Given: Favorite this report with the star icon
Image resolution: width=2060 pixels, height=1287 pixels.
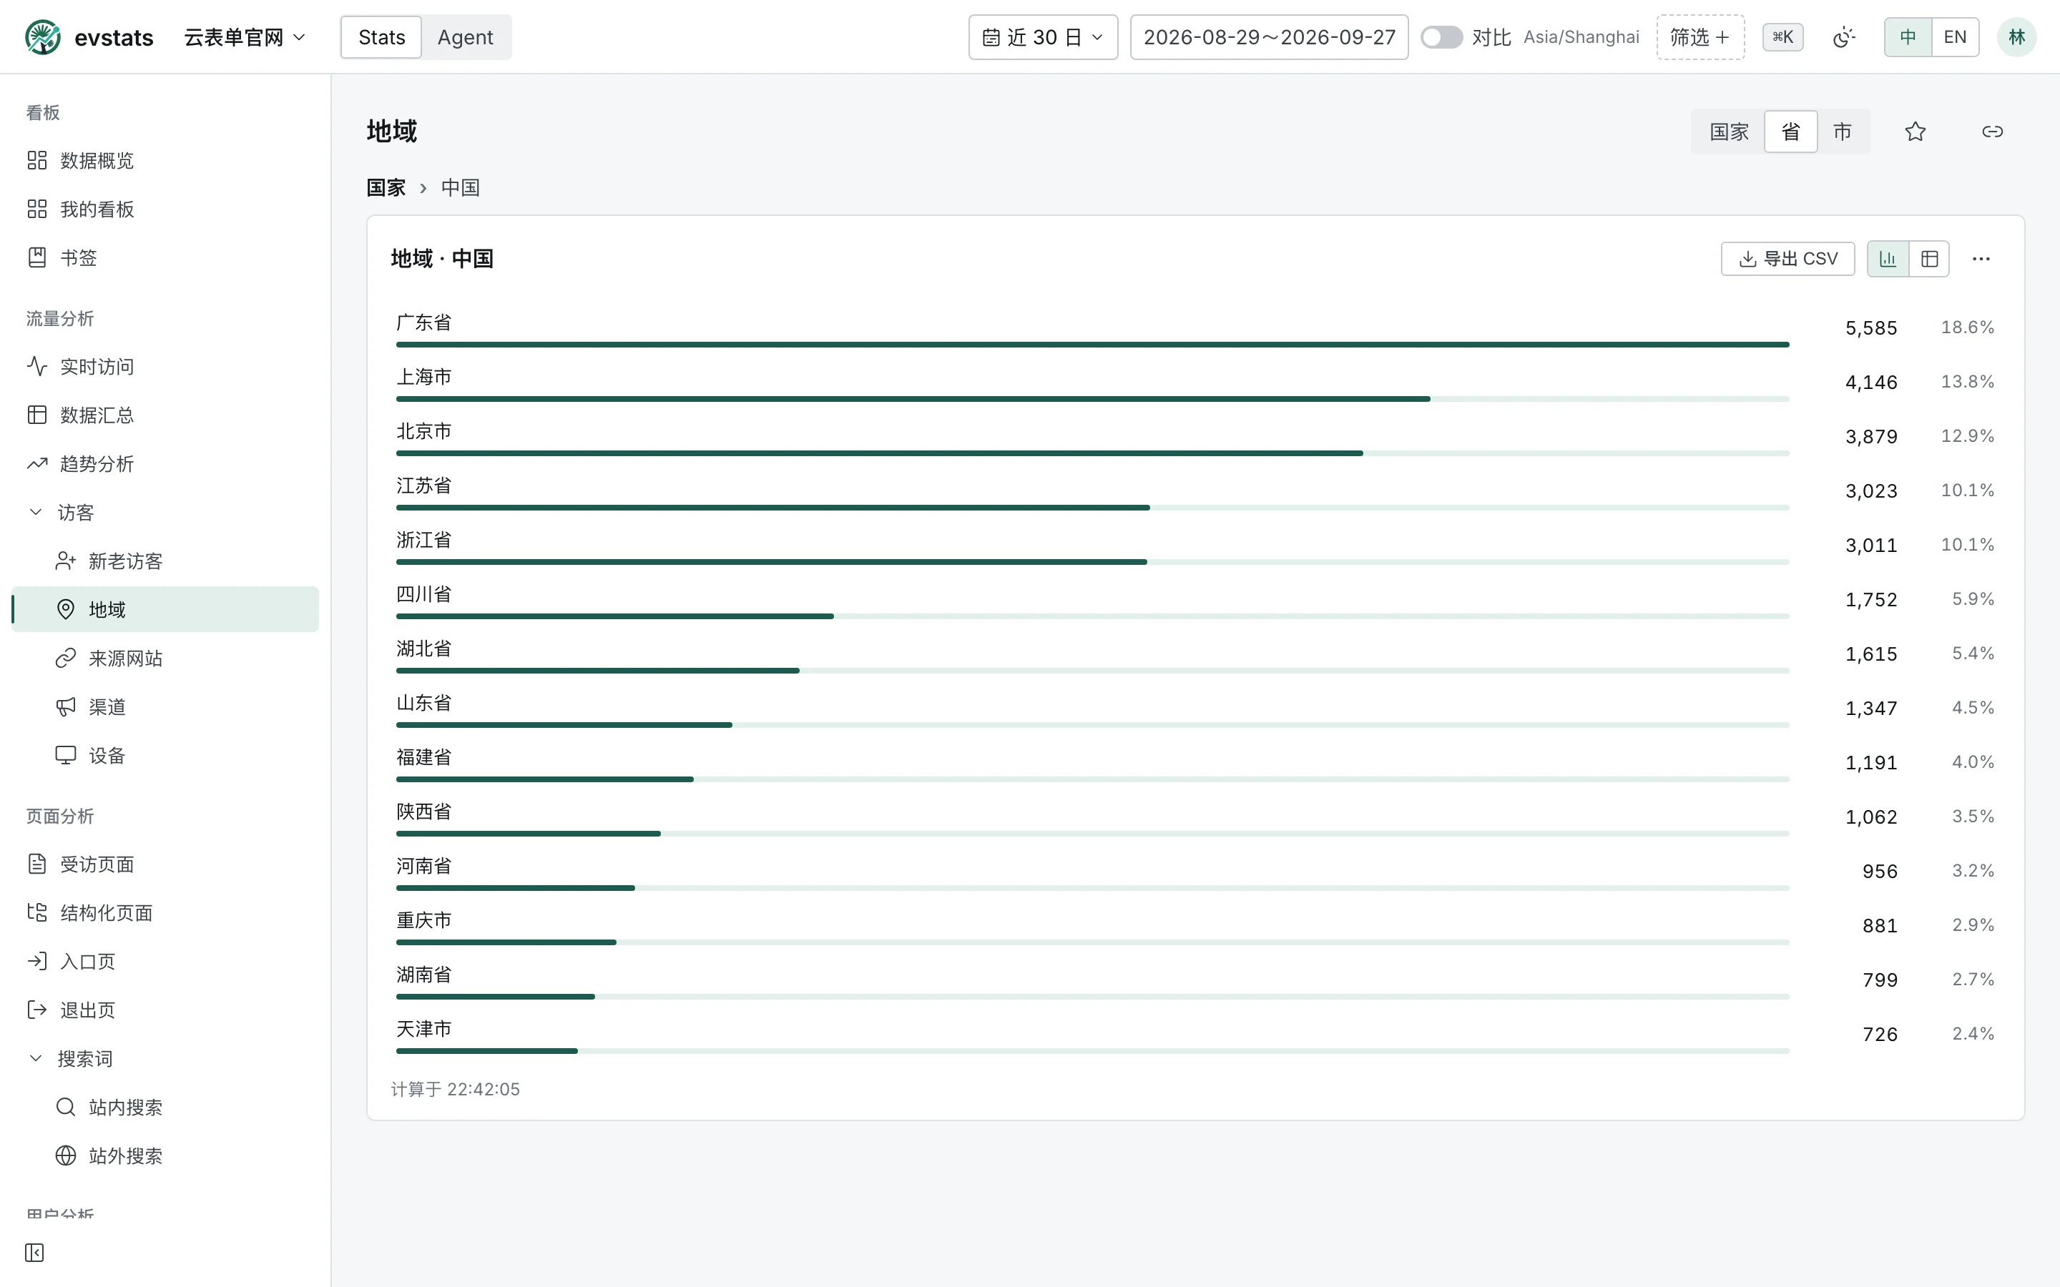Looking at the screenshot, I should [x=1916, y=132].
